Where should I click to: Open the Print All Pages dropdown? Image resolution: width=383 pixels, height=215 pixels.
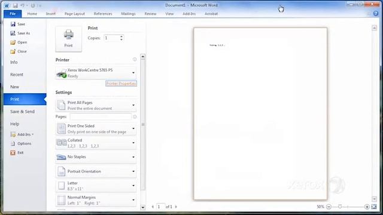pos(96,105)
